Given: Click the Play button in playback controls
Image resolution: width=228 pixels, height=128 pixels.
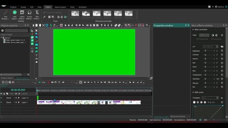Looking at the screenshot, I should coord(98,82).
